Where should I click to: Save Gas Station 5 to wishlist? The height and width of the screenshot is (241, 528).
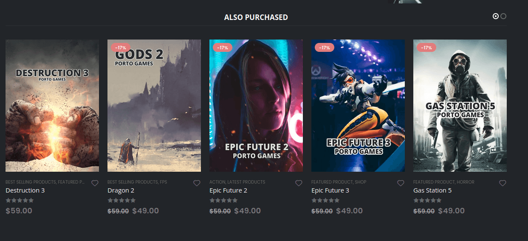[x=503, y=183]
